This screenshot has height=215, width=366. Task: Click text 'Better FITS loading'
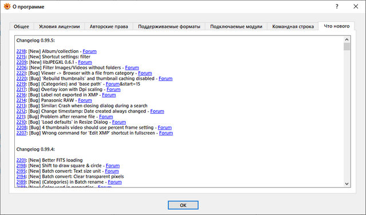(x=62, y=160)
